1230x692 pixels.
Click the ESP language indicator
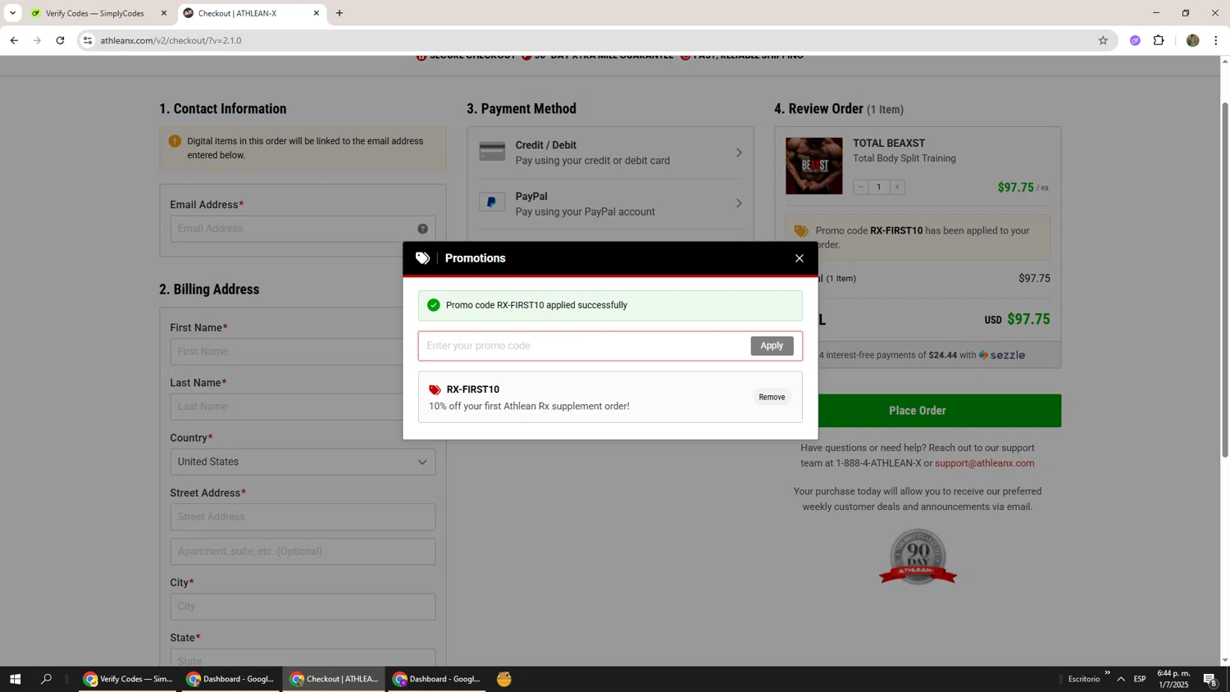click(x=1140, y=679)
